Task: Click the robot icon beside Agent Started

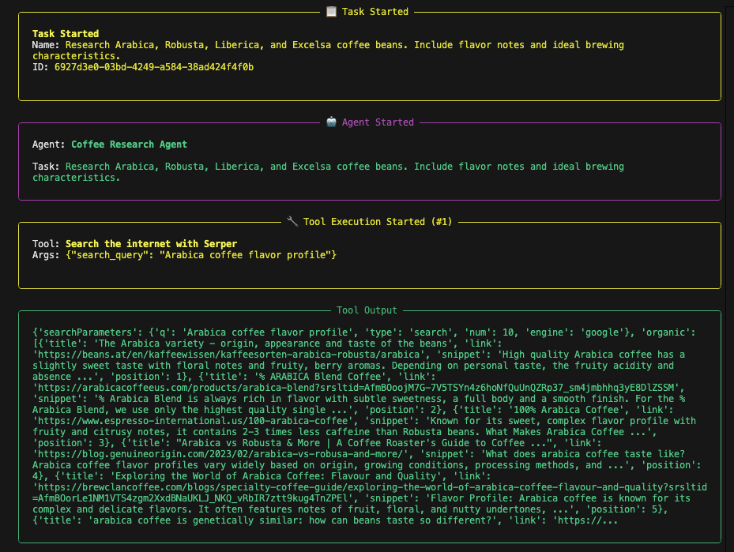Action: click(x=331, y=122)
